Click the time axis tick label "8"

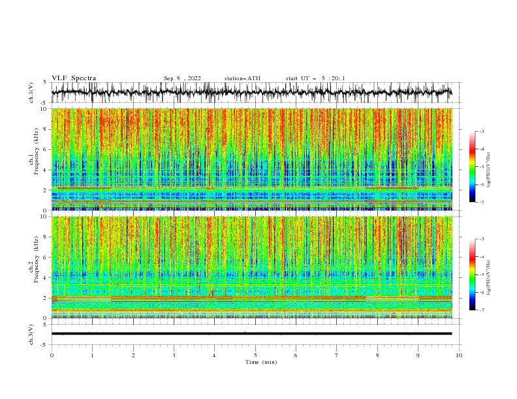[377, 355]
